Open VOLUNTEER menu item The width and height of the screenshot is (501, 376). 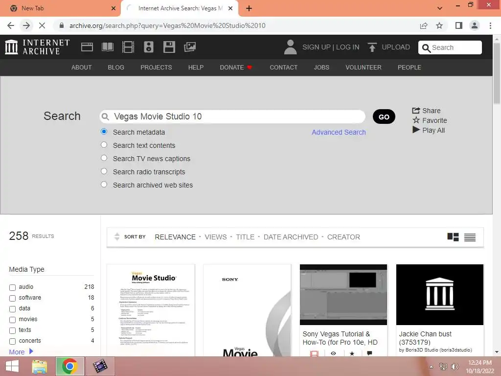[364, 68]
